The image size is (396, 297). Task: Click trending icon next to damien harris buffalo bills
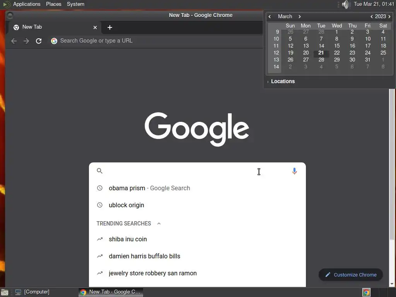[100, 256]
